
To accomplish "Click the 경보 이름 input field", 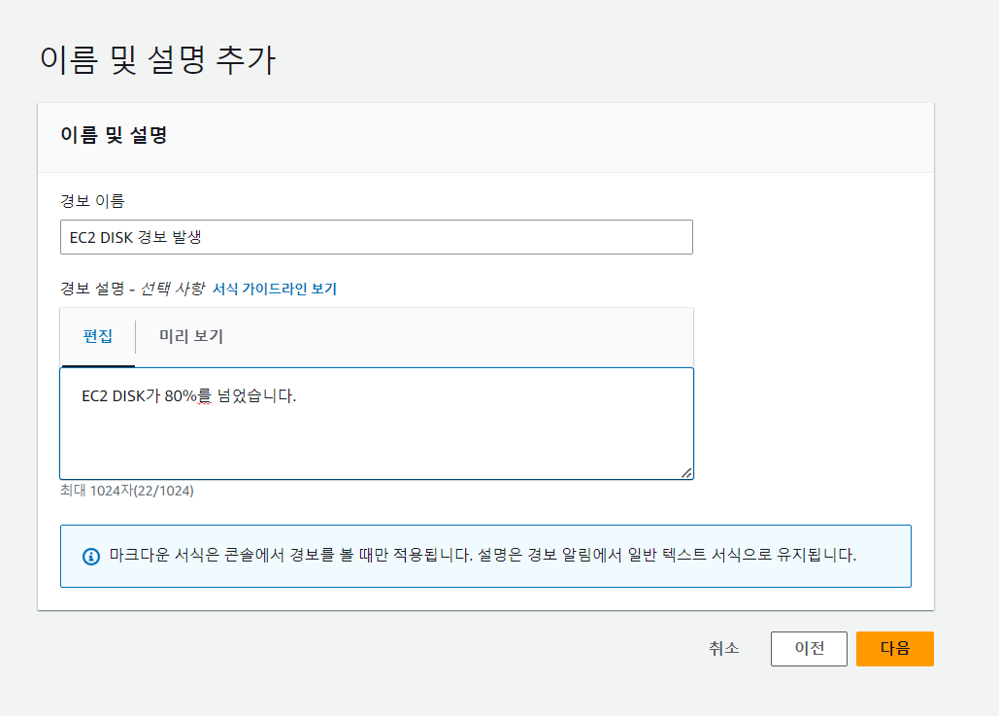I will 377,237.
